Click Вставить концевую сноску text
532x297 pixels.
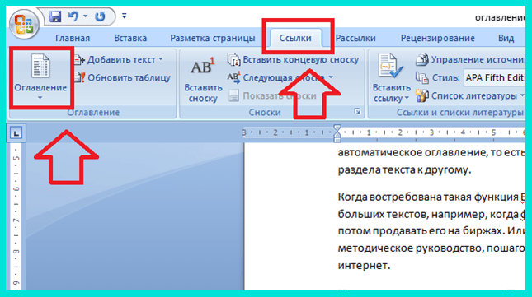[x=301, y=60]
